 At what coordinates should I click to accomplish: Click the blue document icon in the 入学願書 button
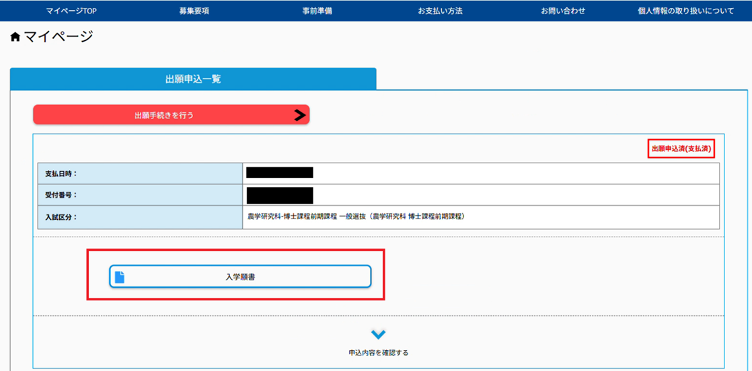[120, 276]
